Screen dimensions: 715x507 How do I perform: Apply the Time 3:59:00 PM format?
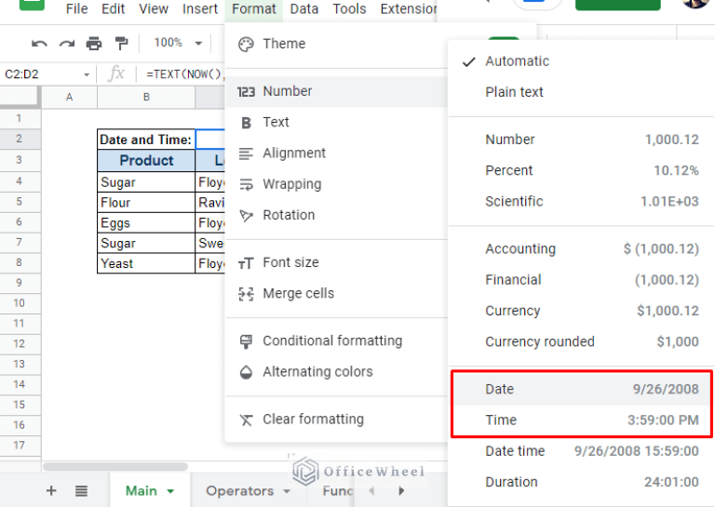581,420
